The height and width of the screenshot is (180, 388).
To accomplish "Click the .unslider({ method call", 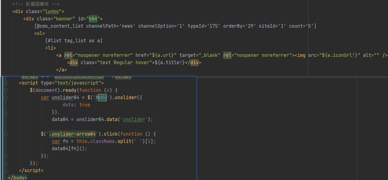I will (x=127, y=98).
